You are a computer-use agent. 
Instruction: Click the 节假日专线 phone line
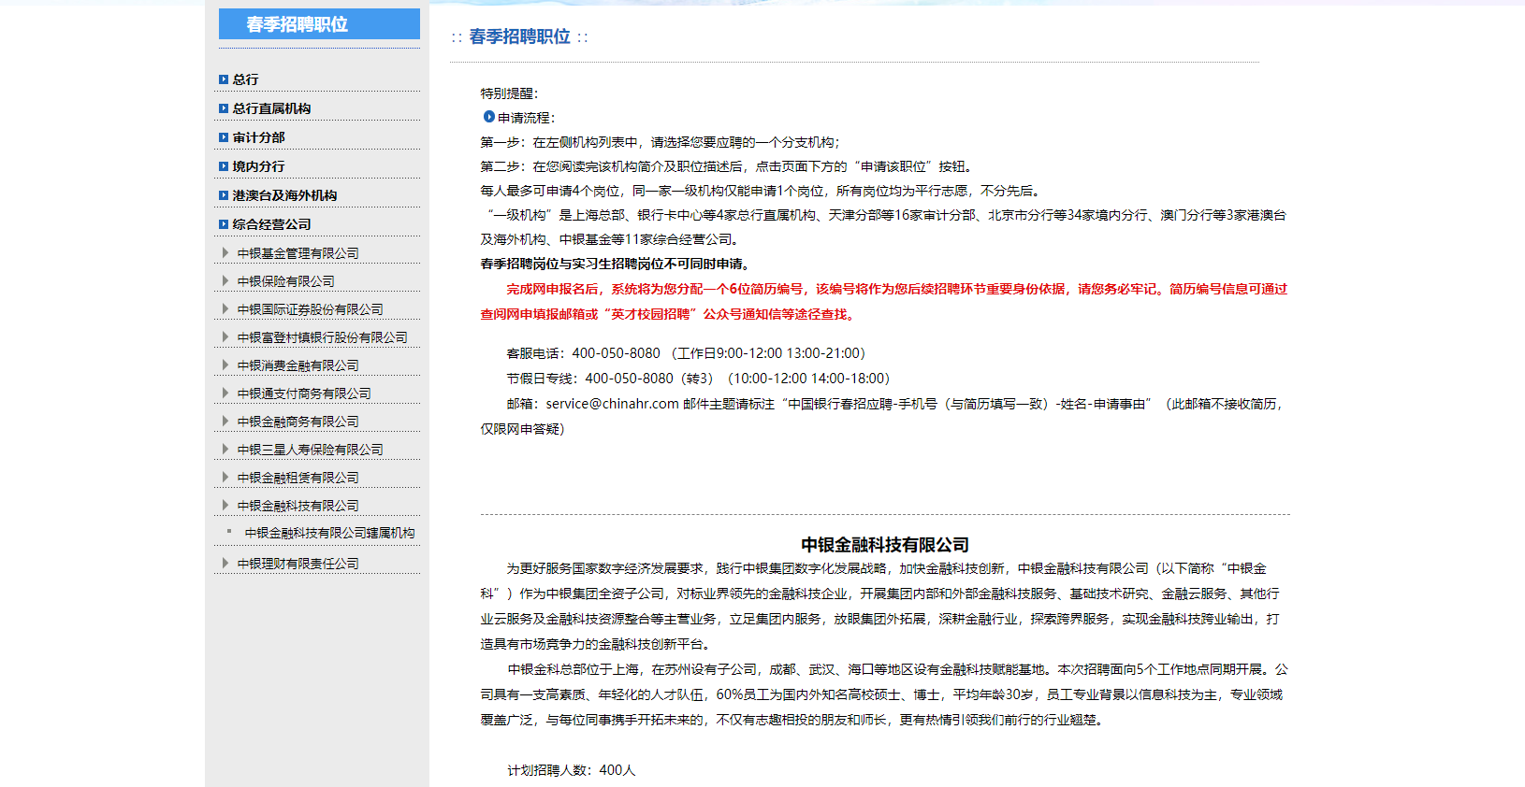pyautogui.click(x=698, y=379)
